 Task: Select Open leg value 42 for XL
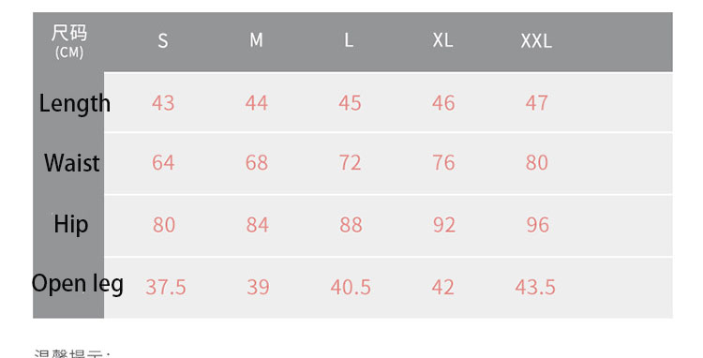point(443,287)
